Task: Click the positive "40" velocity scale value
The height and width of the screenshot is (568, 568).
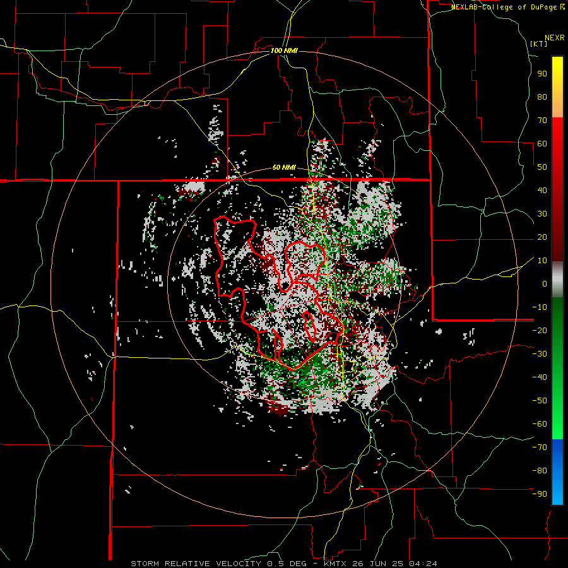Action: [542, 190]
